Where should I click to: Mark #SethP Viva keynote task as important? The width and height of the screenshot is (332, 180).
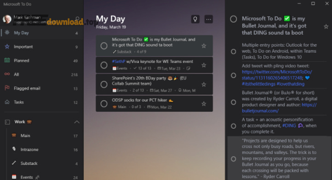tap(204, 65)
